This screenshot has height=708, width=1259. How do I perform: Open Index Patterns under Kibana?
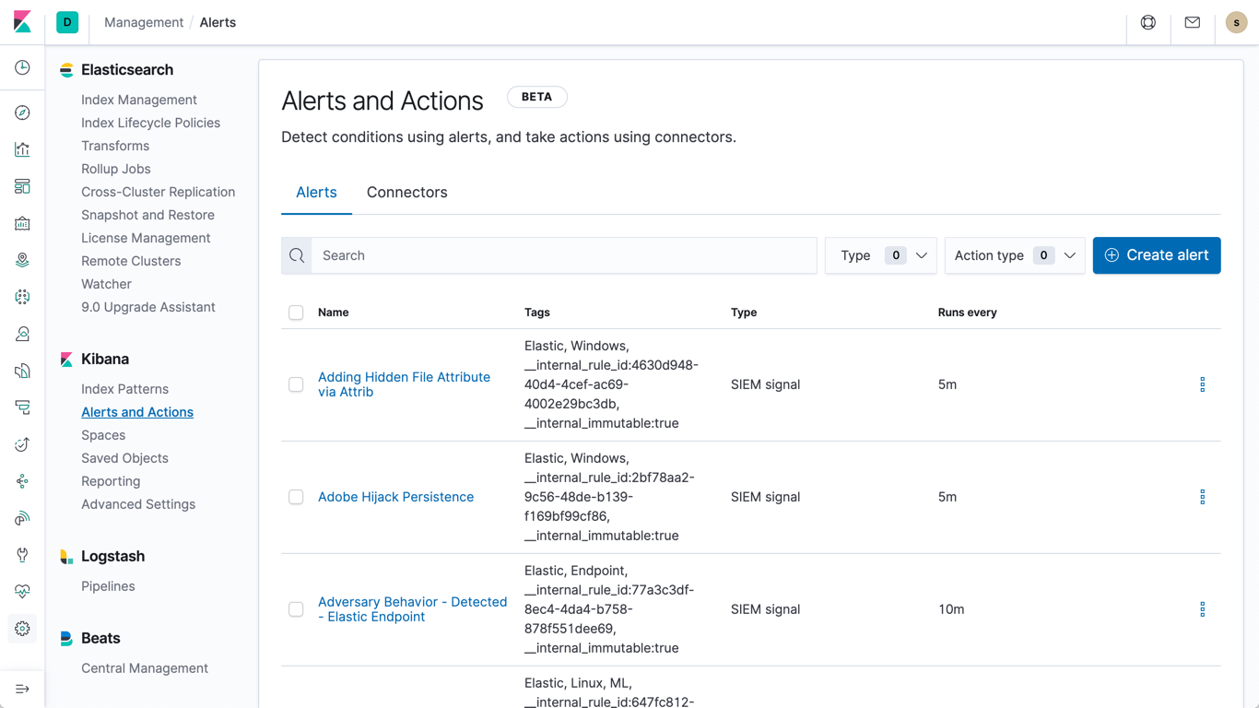(124, 389)
